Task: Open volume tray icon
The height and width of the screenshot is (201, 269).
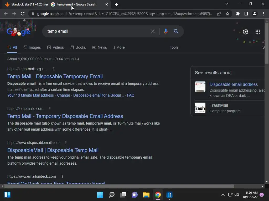Action: pos(237,195)
